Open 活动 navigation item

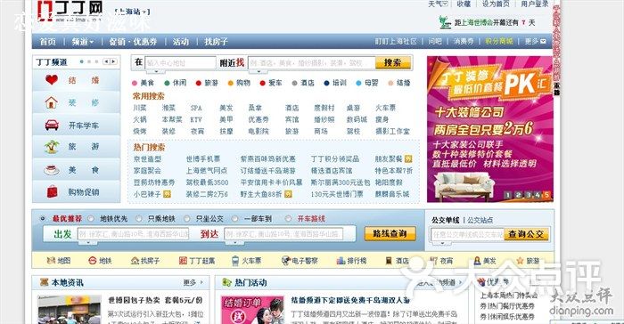tap(181, 41)
